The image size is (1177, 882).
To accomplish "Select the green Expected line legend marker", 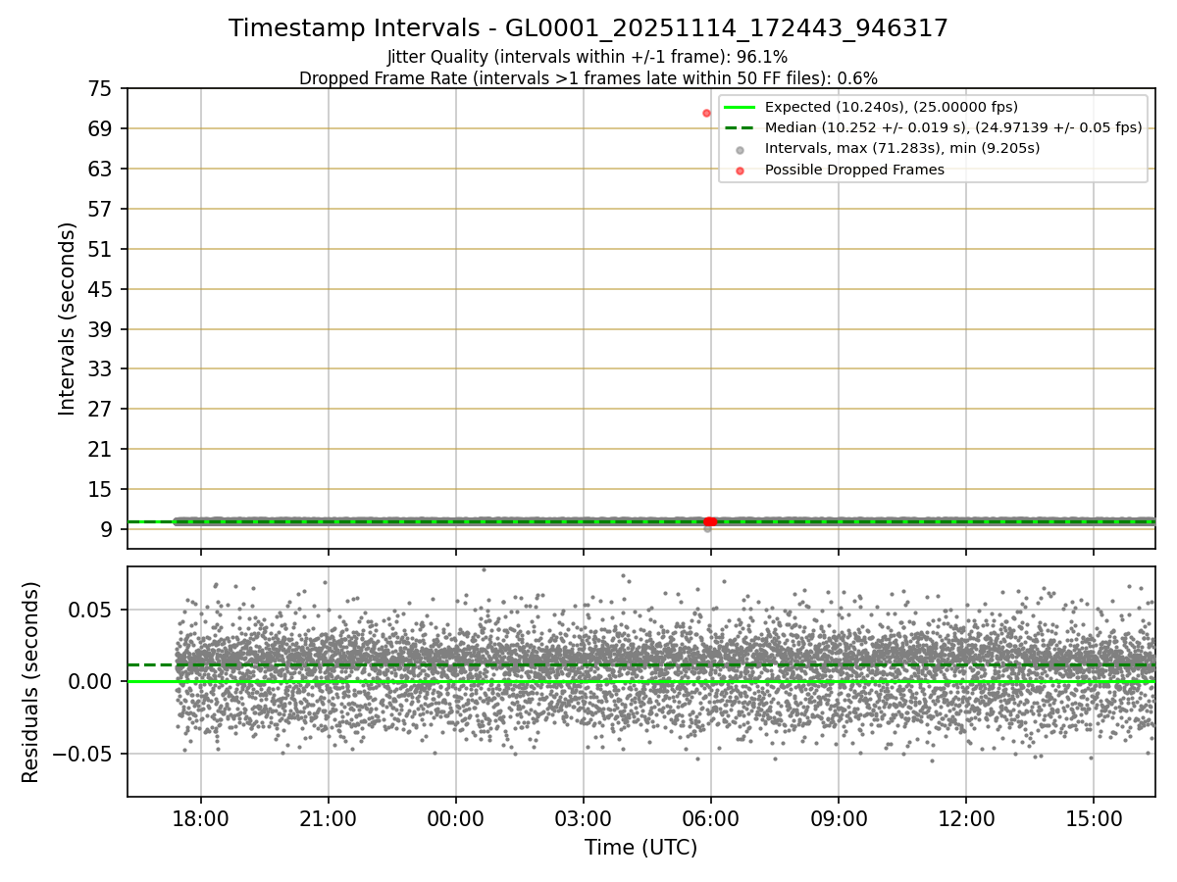I will [x=740, y=107].
